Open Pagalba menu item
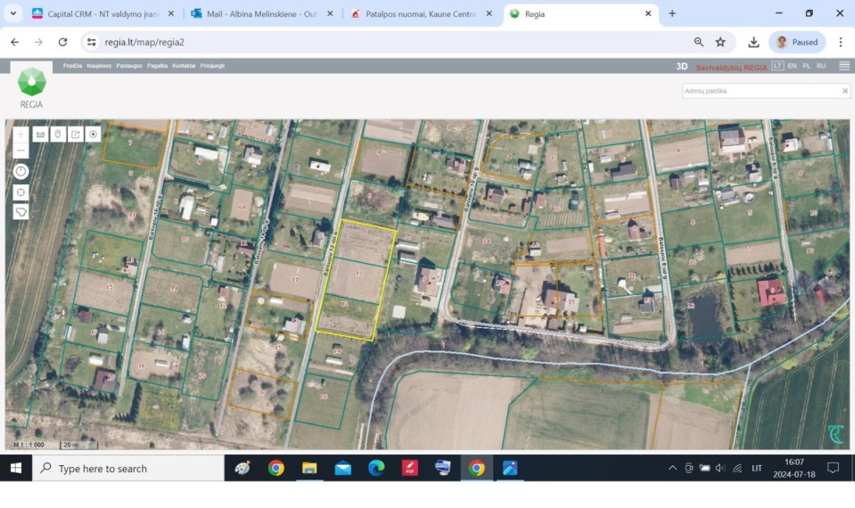The image size is (855, 508). point(157,66)
